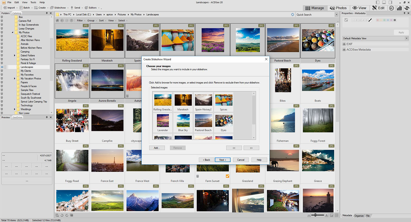Click Next in the slideshow wizard

pos(222,160)
